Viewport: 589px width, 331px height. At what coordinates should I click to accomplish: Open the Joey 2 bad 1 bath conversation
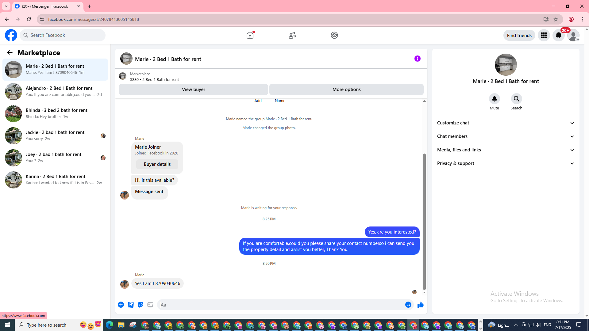(x=55, y=158)
